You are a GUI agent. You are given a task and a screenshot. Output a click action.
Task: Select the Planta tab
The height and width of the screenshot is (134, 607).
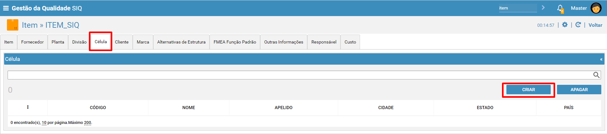tap(58, 42)
